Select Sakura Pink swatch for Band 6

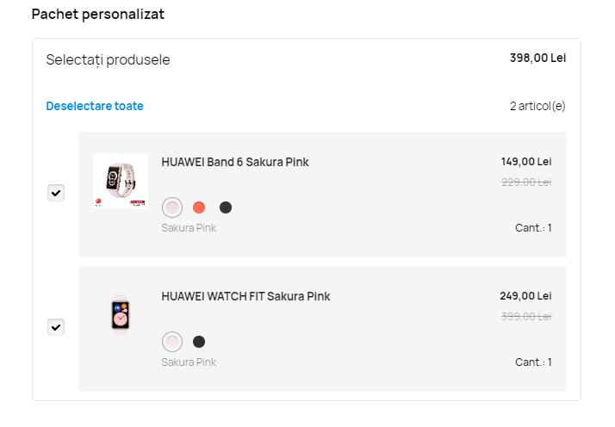(172, 207)
